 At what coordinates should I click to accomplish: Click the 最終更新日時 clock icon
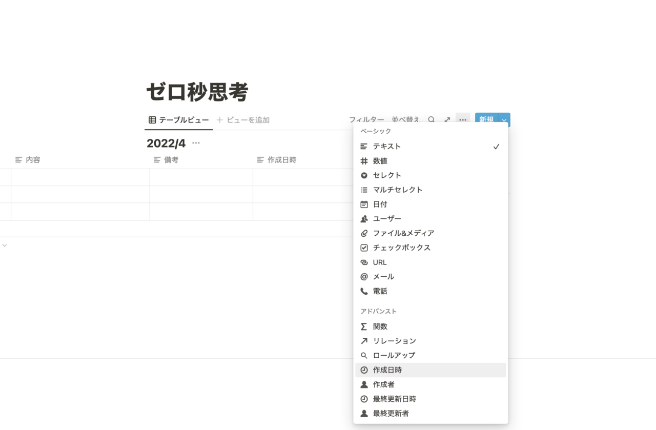(x=364, y=399)
